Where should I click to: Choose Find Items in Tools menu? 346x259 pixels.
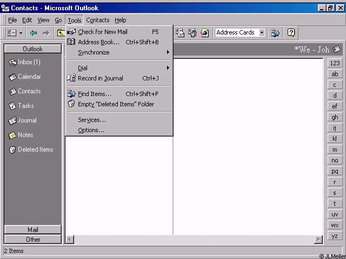tap(119, 94)
